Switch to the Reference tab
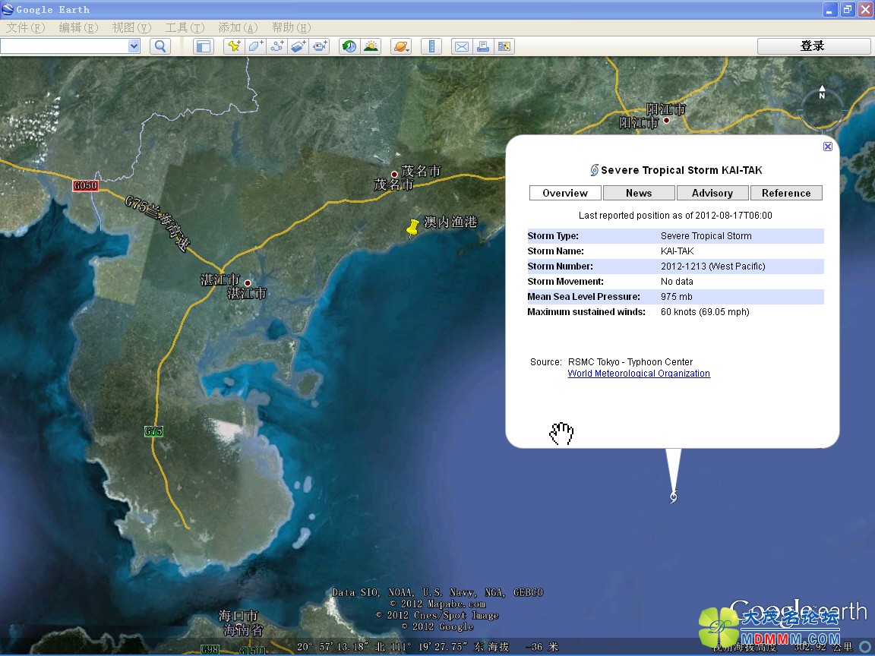875x656 pixels. (x=786, y=193)
